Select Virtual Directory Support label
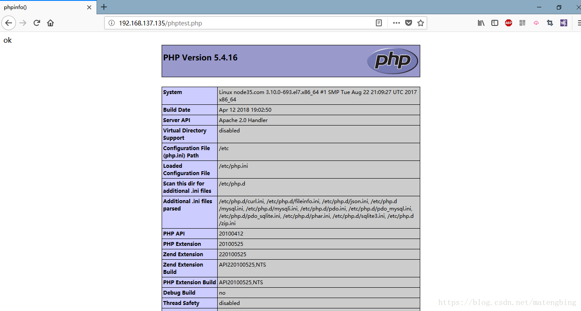This screenshot has height=311, width=581. [185, 134]
